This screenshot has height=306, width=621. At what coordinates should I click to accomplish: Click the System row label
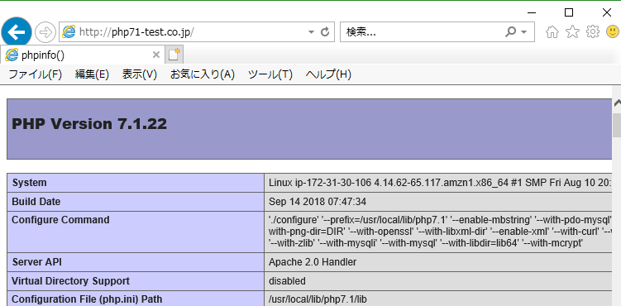tap(29, 183)
